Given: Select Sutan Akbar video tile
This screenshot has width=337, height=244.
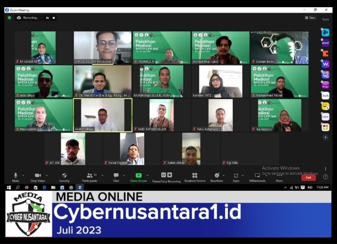Looking at the screenshot, I should pyautogui.click(x=191, y=149).
